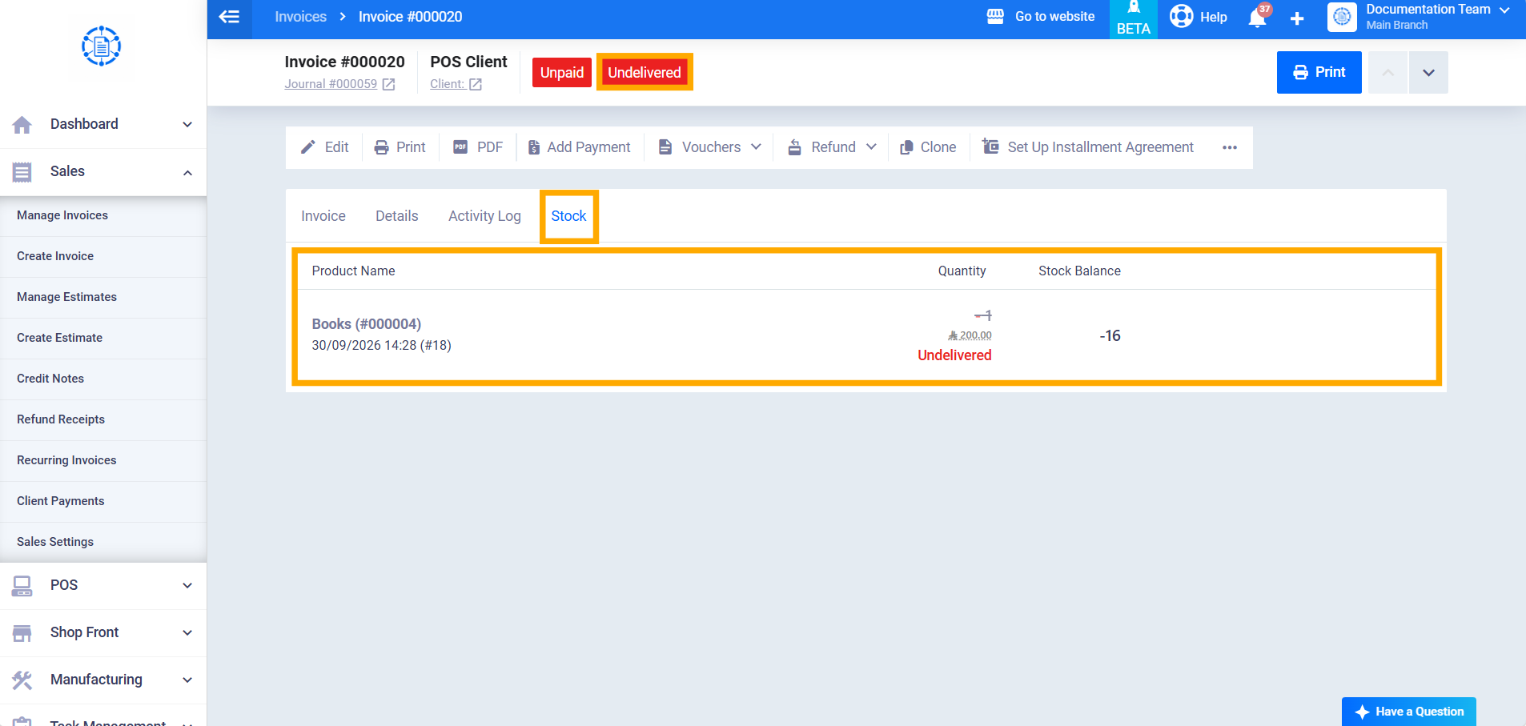Open the Documentation Team account menu
1526x726 pixels.
pyautogui.click(x=1419, y=18)
